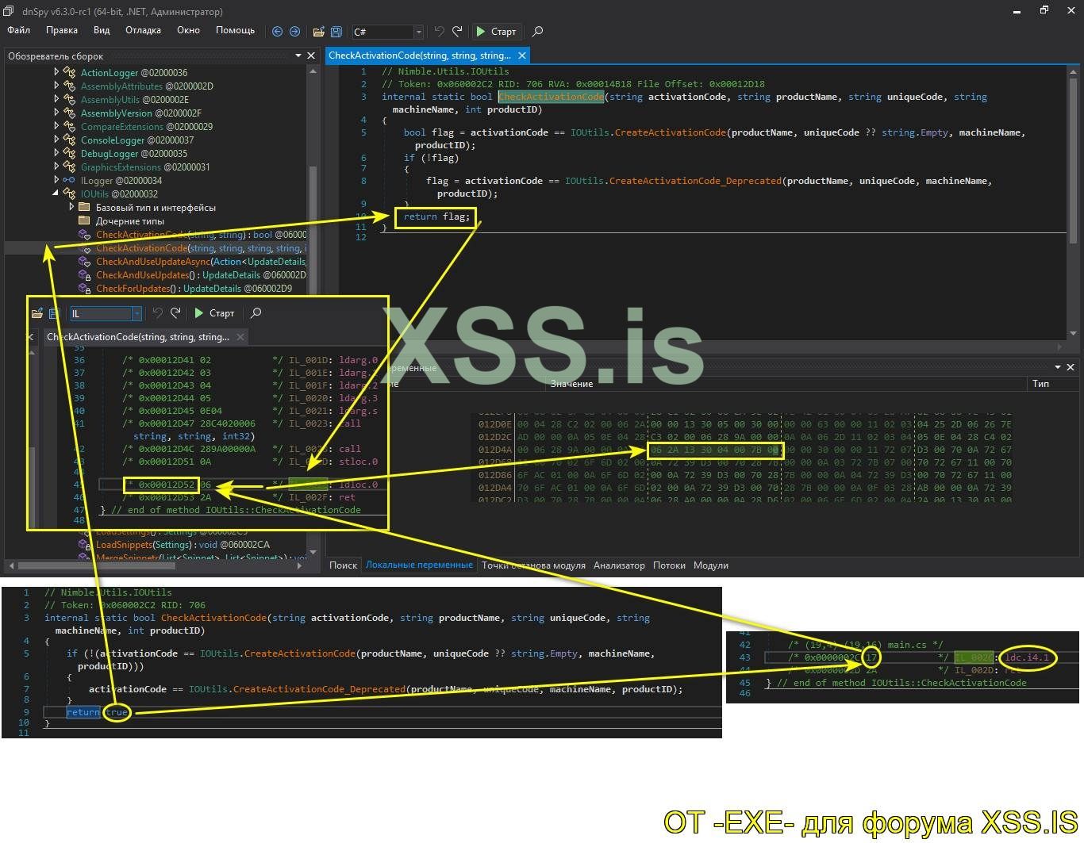
Task: Open the Обозреватель сборок panel options arrow
Action: pyautogui.click(x=298, y=56)
